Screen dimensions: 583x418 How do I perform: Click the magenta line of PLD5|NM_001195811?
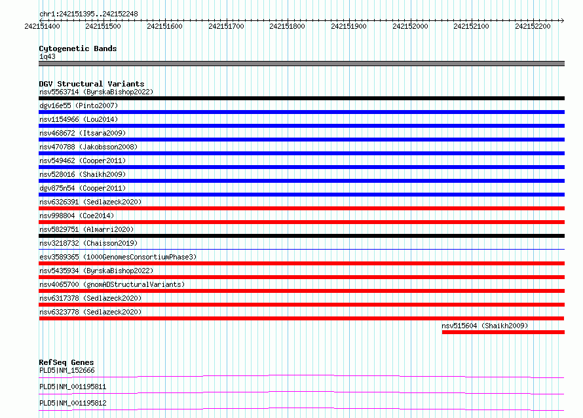point(301,392)
